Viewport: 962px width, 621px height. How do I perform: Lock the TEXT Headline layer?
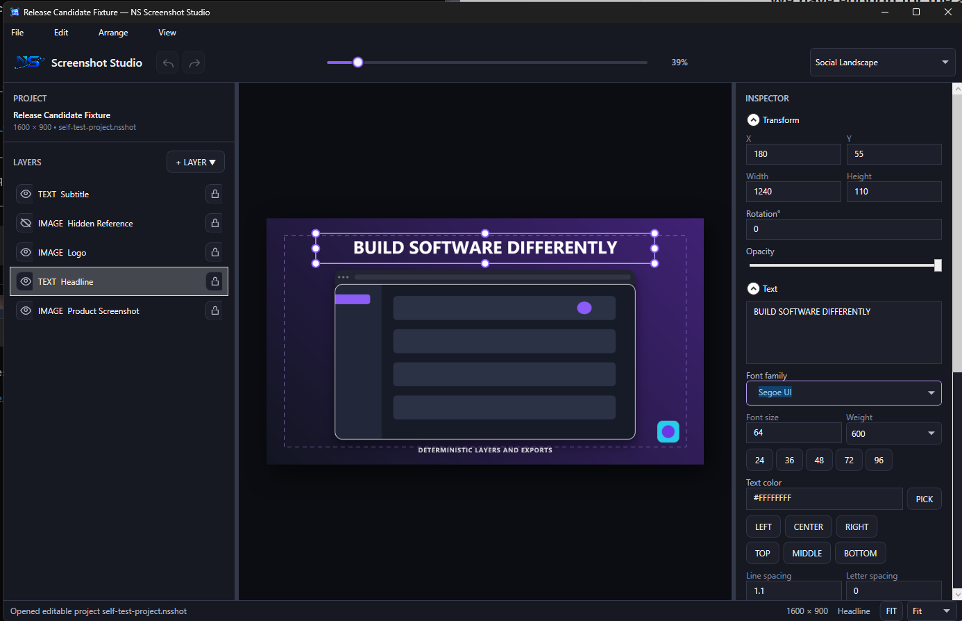215,281
